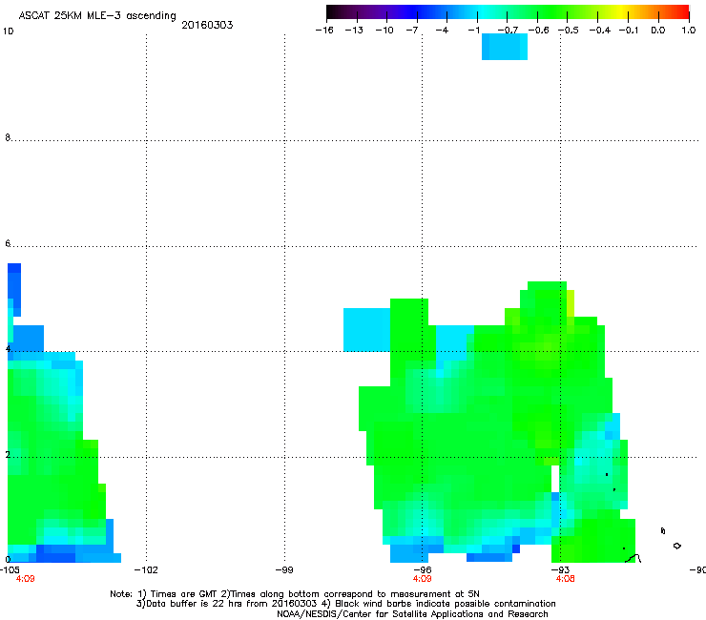Click the -0.6 color bar label
The image size is (706, 620).
(x=538, y=31)
